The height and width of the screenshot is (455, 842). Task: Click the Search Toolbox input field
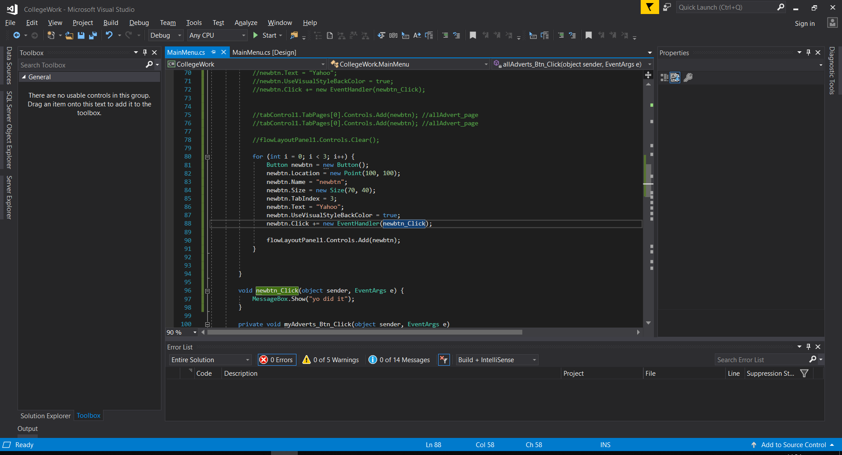point(82,65)
